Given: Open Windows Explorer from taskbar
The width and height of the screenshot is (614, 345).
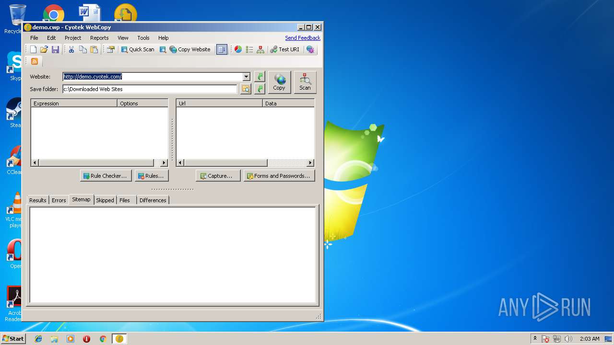Looking at the screenshot, I should [54, 339].
